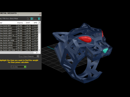Image resolution: width=130 pixels, height=97 pixels.
Task: Click the 24.90 grams value
Action: 20,26
